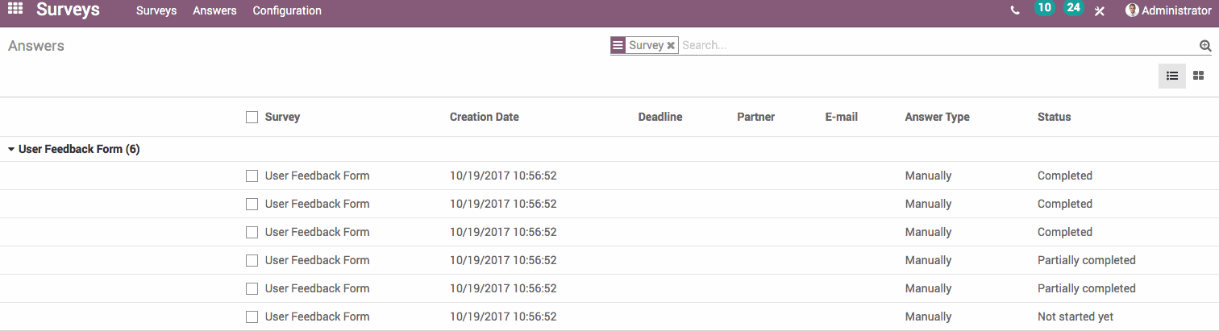Open the 24 messages badge
This screenshot has width=1219, height=331.
[x=1073, y=8]
